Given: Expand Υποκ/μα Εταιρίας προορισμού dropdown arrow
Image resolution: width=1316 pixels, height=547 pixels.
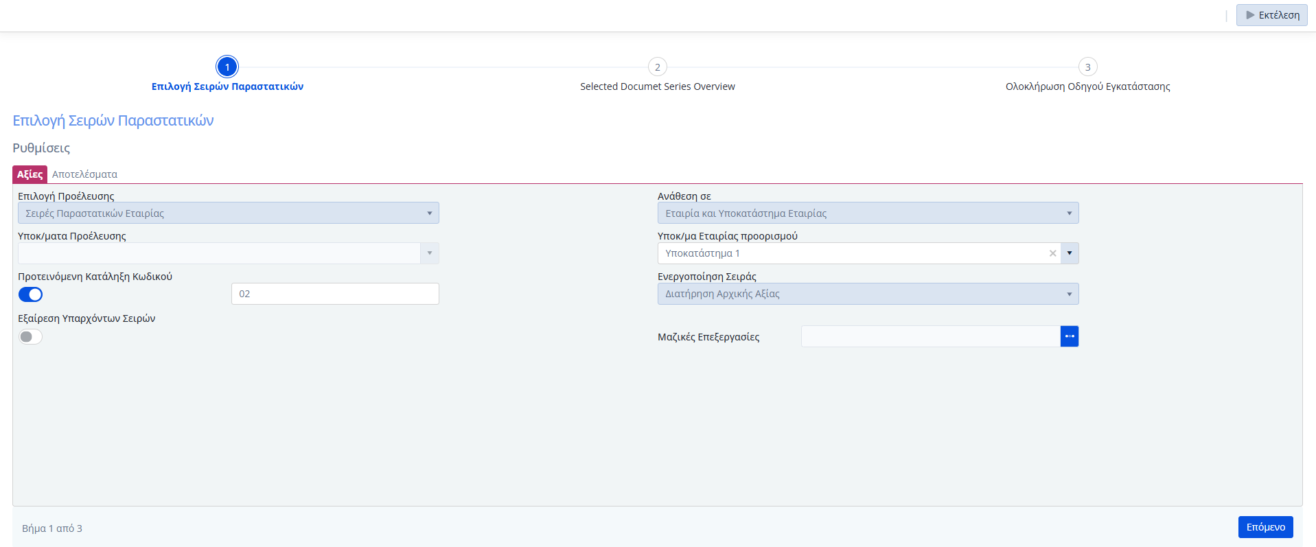Looking at the screenshot, I should tap(1070, 253).
